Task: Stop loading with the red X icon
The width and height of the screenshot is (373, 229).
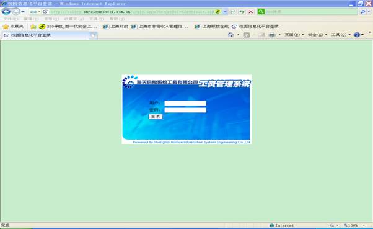Action: (x=250, y=12)
